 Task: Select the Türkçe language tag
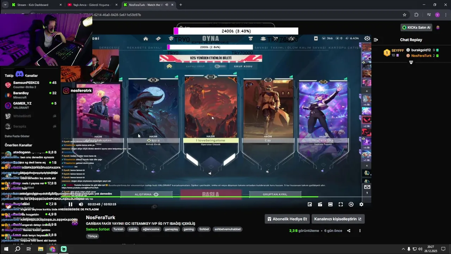pos(92,236)
